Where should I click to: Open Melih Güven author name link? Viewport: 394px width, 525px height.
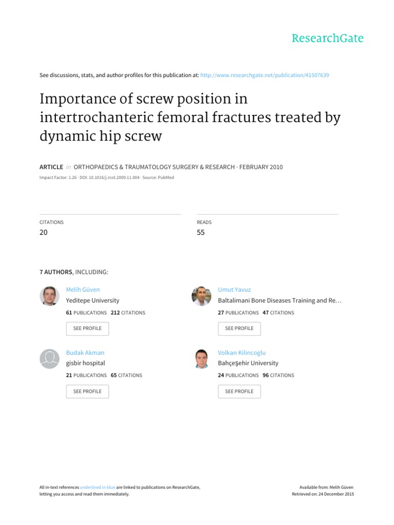pyautogui.click(x=83, y=290)
